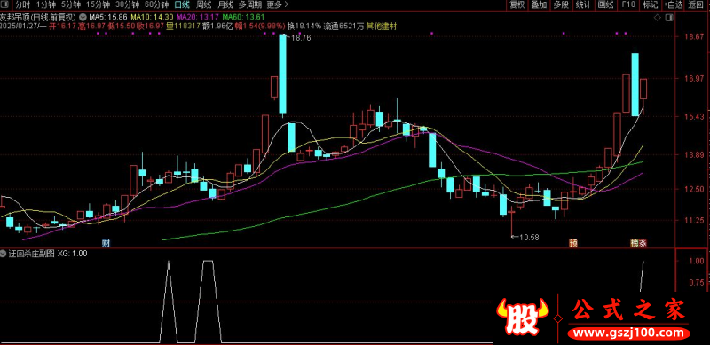The width and height of the screenshot is (710, 345).
Task: Open the 画线 drawing tools
Action: click(605, 5)
